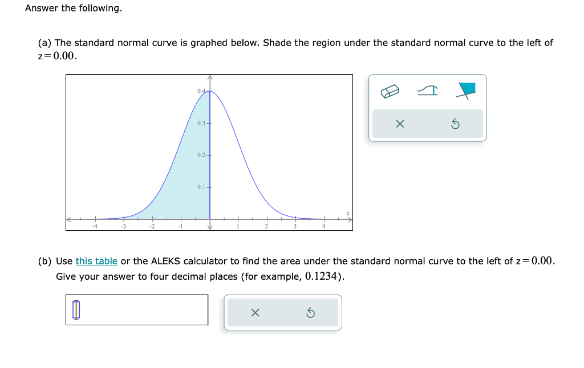Click the z-axis at tick mark -2
Screen dimensions: 584x368
point(152,219)
